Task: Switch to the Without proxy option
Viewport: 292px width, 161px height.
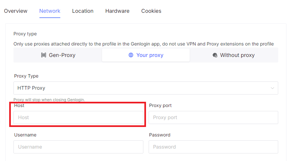Action: [234, 55]
